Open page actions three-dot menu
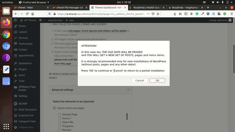The height and width of the screenshot is (132, 235). (x=148, y=14)
